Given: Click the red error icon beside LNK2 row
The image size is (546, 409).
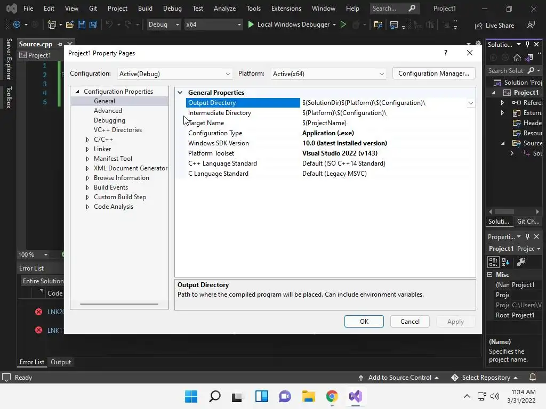Looking at the screenshot, I should (x=38, y=312).
